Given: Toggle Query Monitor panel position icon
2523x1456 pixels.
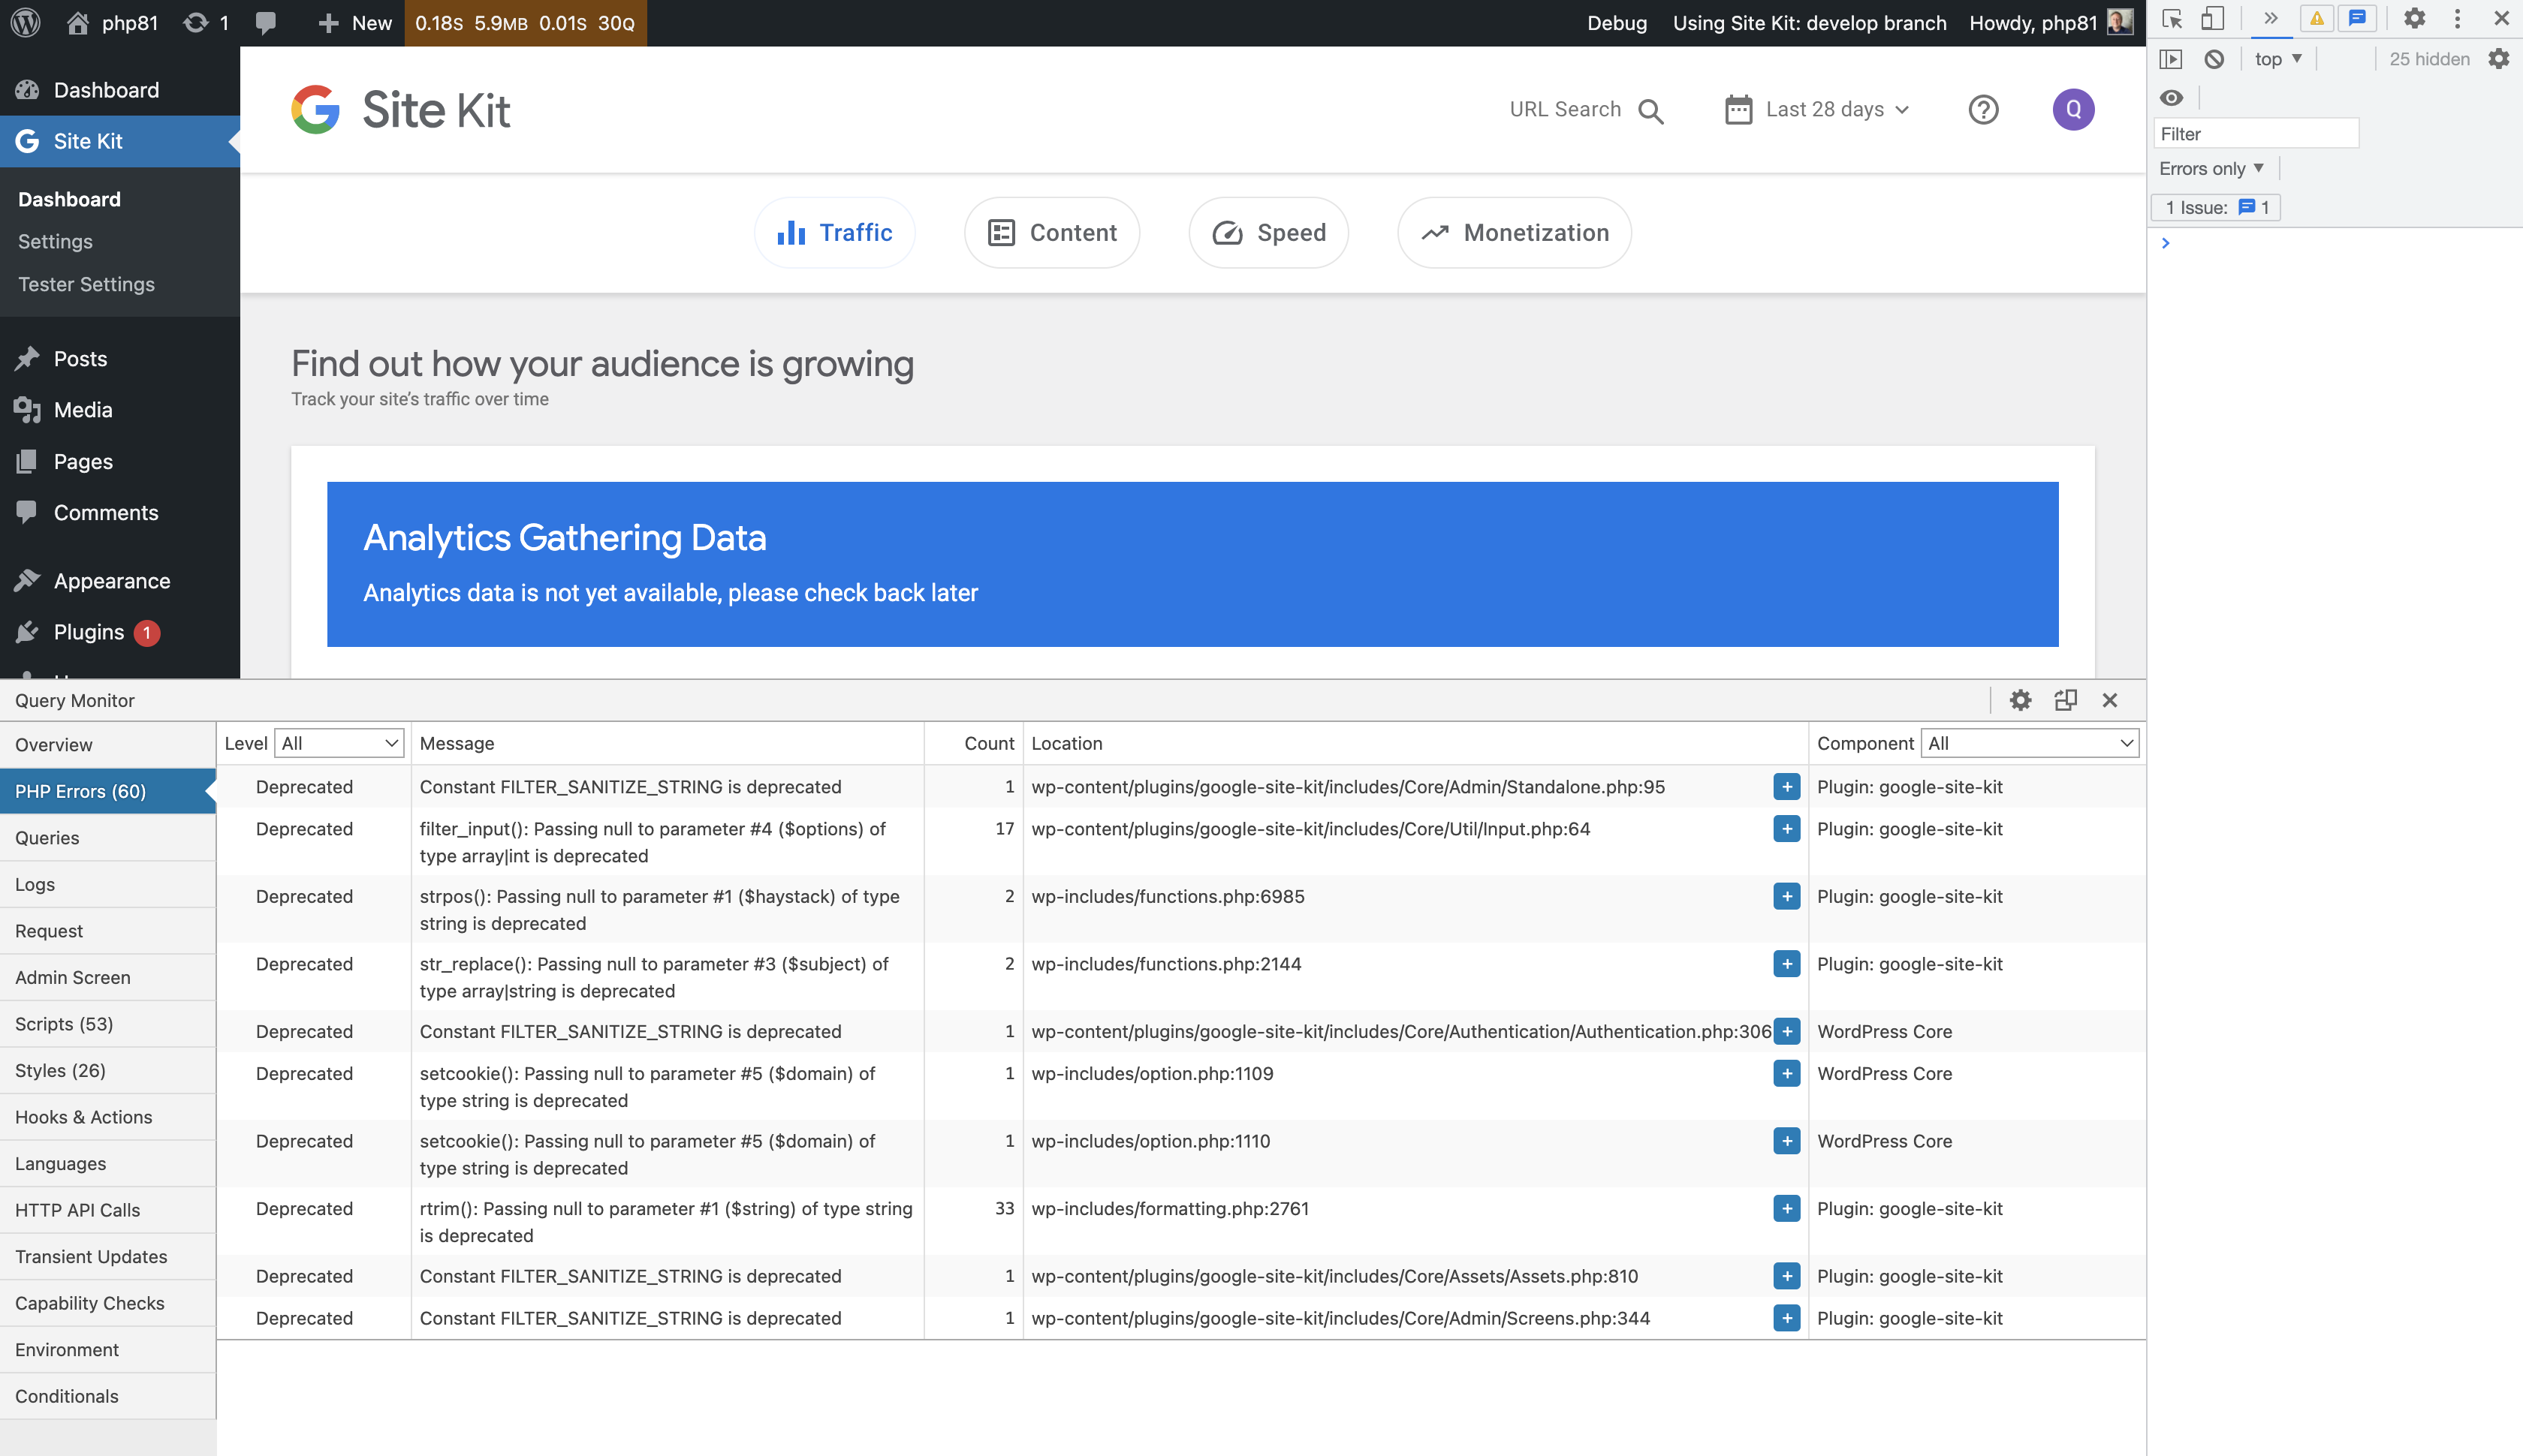Looking at the screenshot, I should tap(2065, 700).
